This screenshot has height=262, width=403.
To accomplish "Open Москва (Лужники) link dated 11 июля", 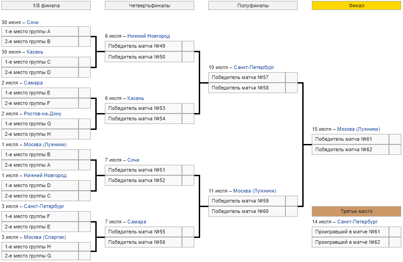I will click(255, 191).
